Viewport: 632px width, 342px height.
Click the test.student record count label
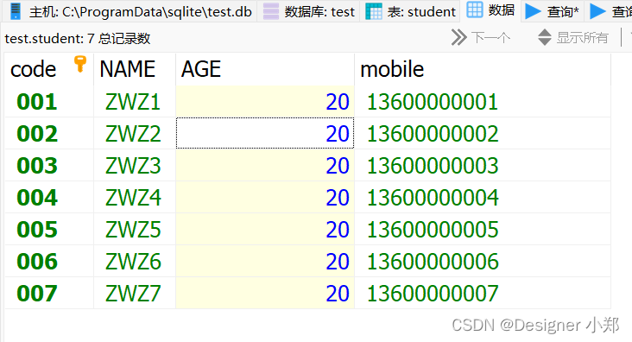(x=78, y=39)
